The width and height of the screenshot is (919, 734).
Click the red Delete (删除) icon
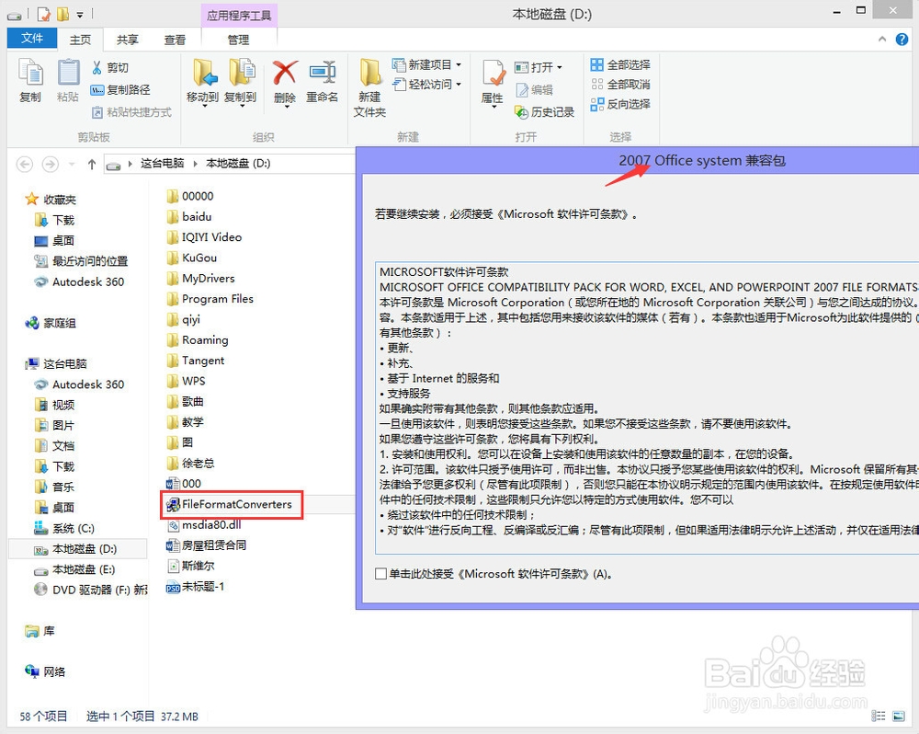pos(285,74)
